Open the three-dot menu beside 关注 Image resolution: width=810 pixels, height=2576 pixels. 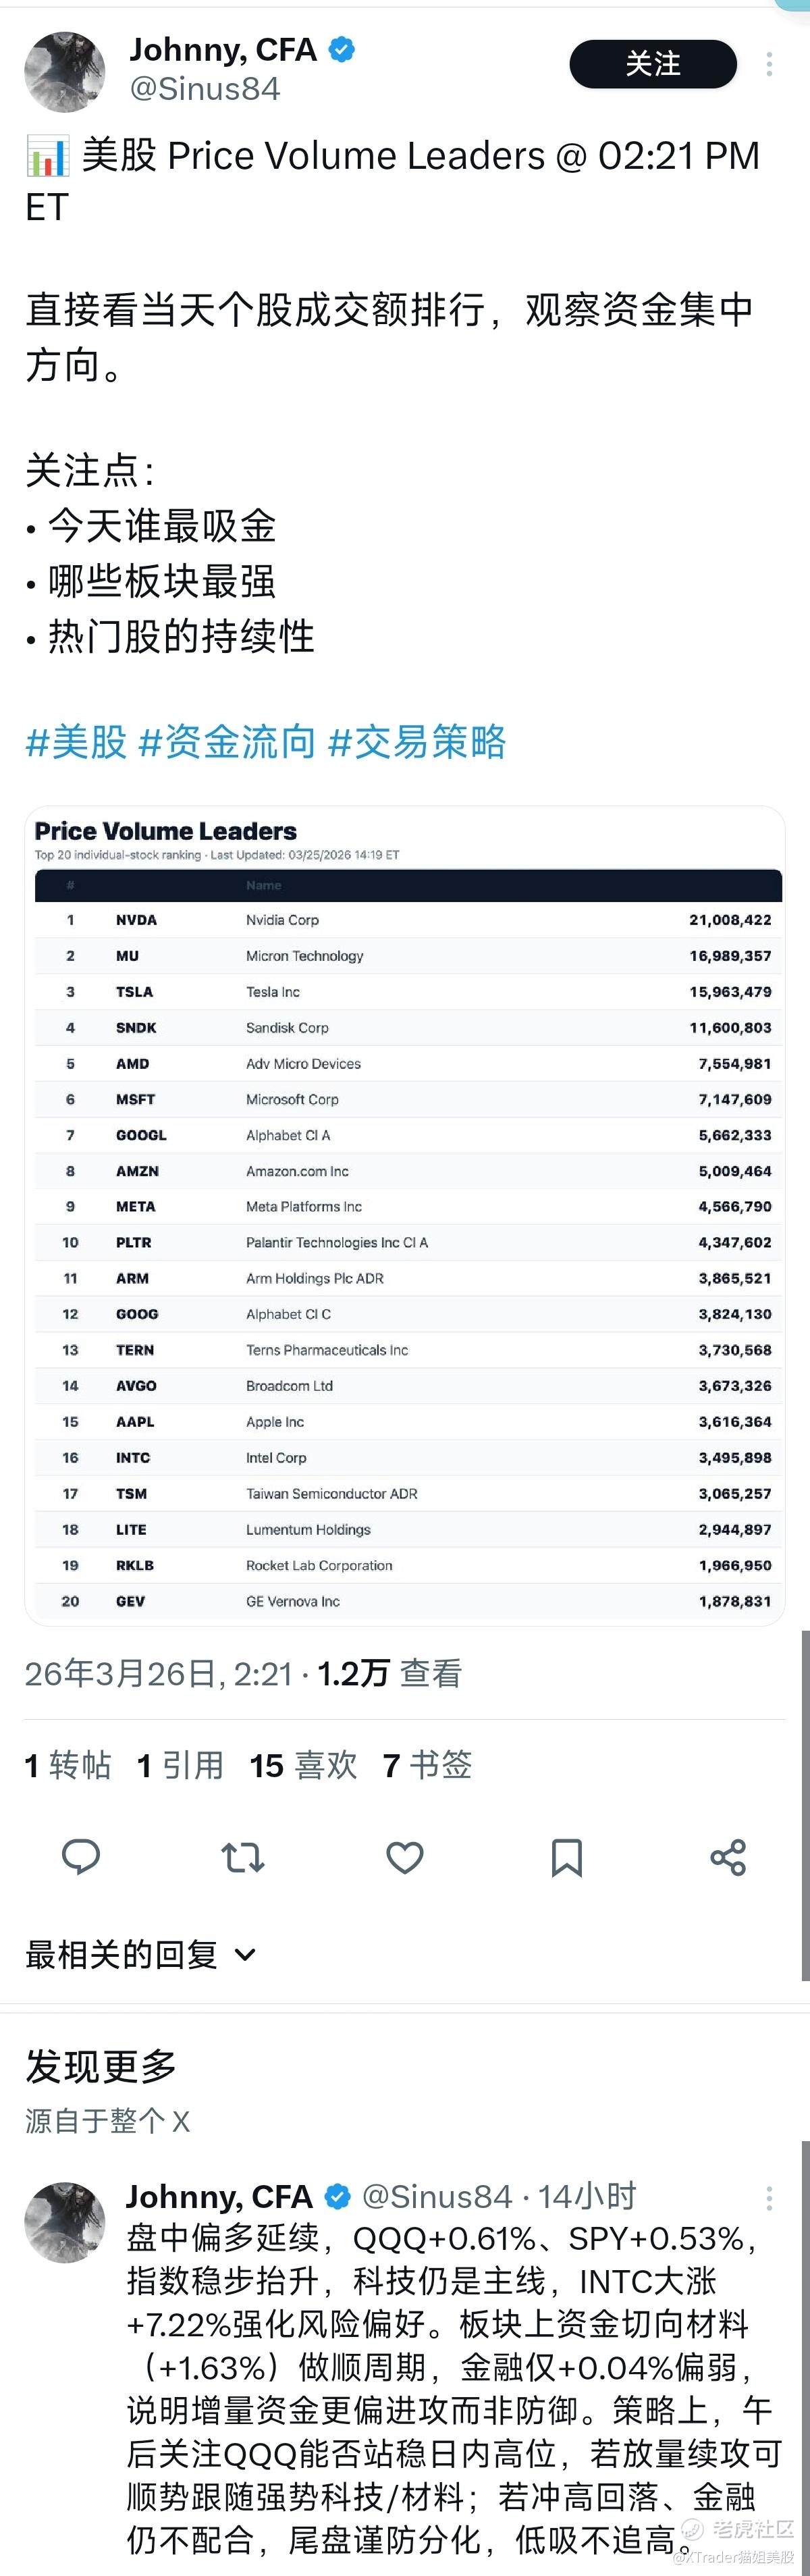[769, 64]
